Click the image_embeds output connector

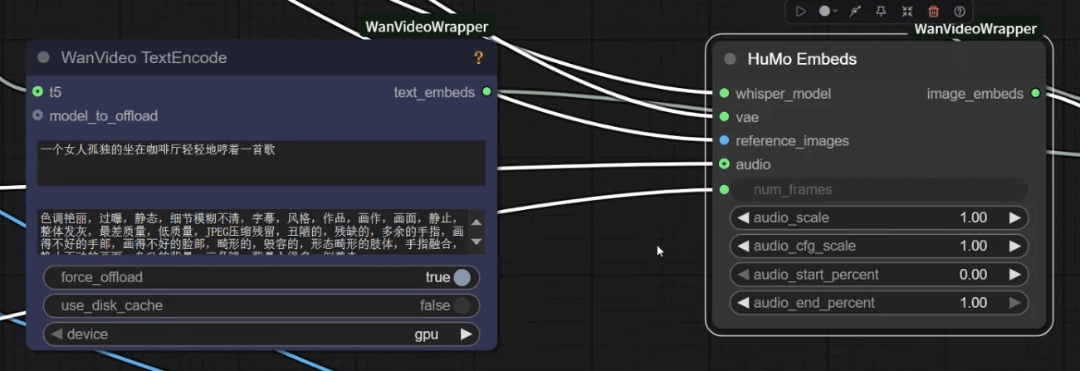click(1035, 93)
